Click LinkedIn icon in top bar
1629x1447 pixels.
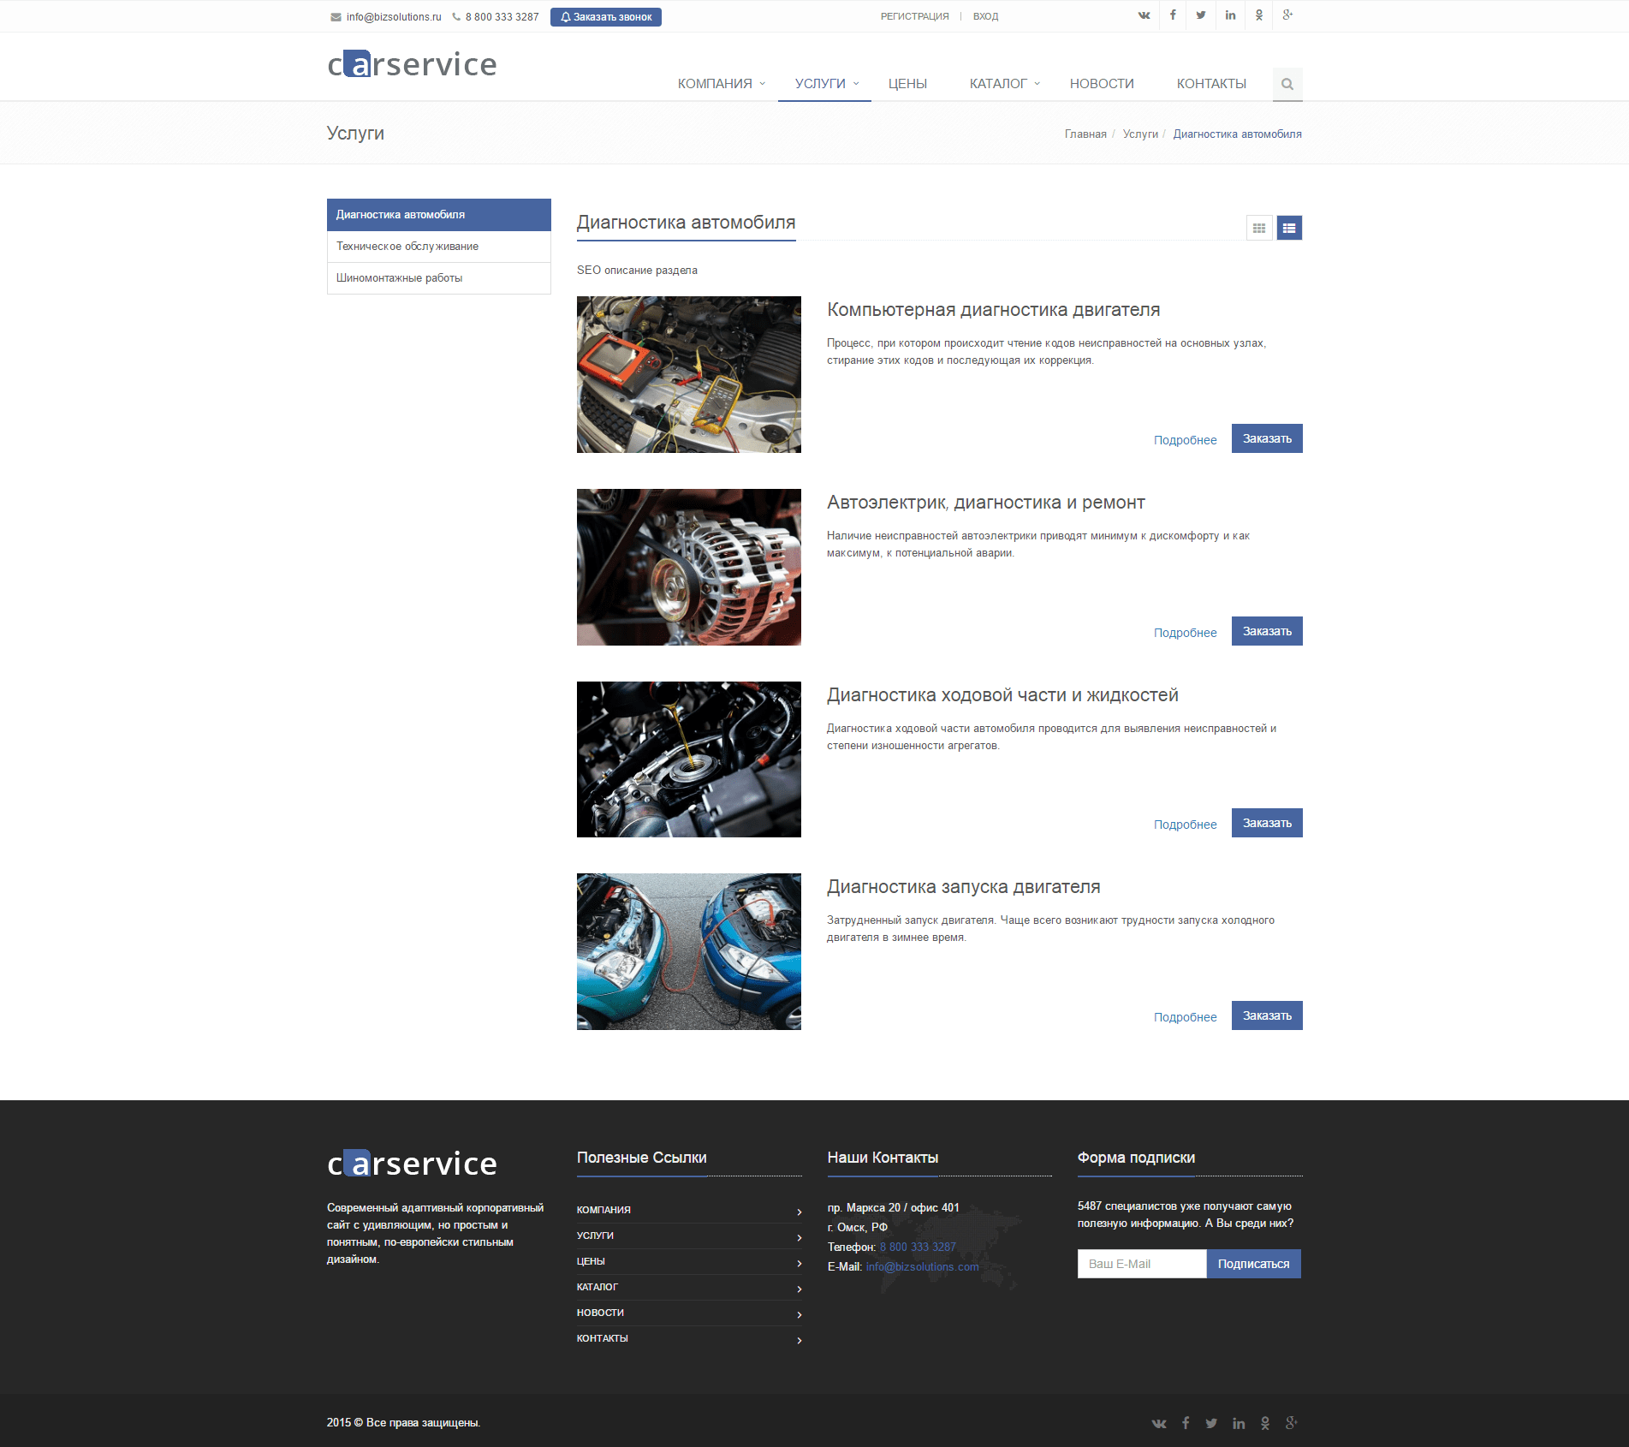pos(1230,15)
